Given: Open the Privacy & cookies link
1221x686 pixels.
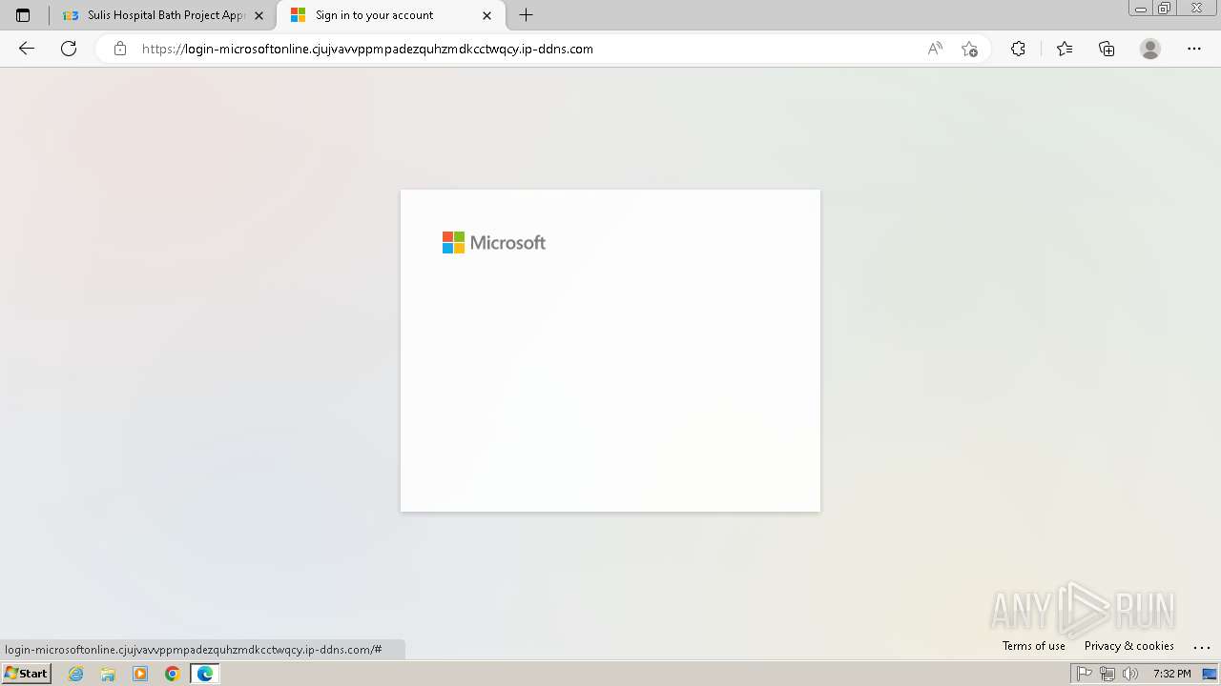Looking at the screenshot, I should click(1128, 646).
